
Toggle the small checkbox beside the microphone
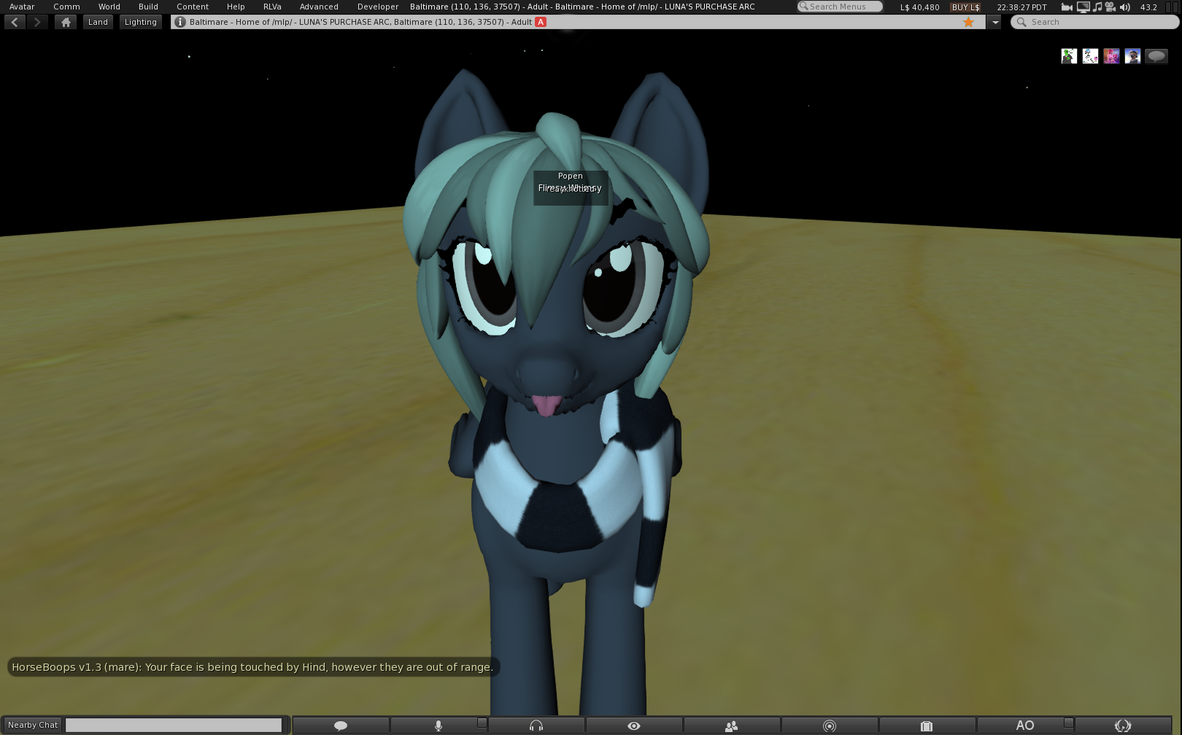click(x=482, y=723)
